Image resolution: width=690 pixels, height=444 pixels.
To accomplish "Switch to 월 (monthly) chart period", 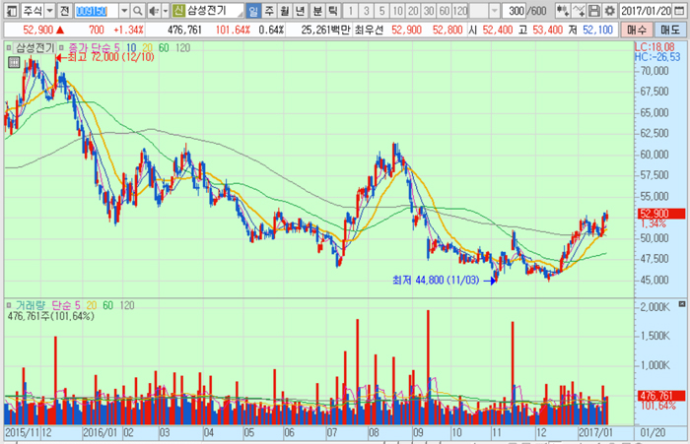I will point(286,11).
